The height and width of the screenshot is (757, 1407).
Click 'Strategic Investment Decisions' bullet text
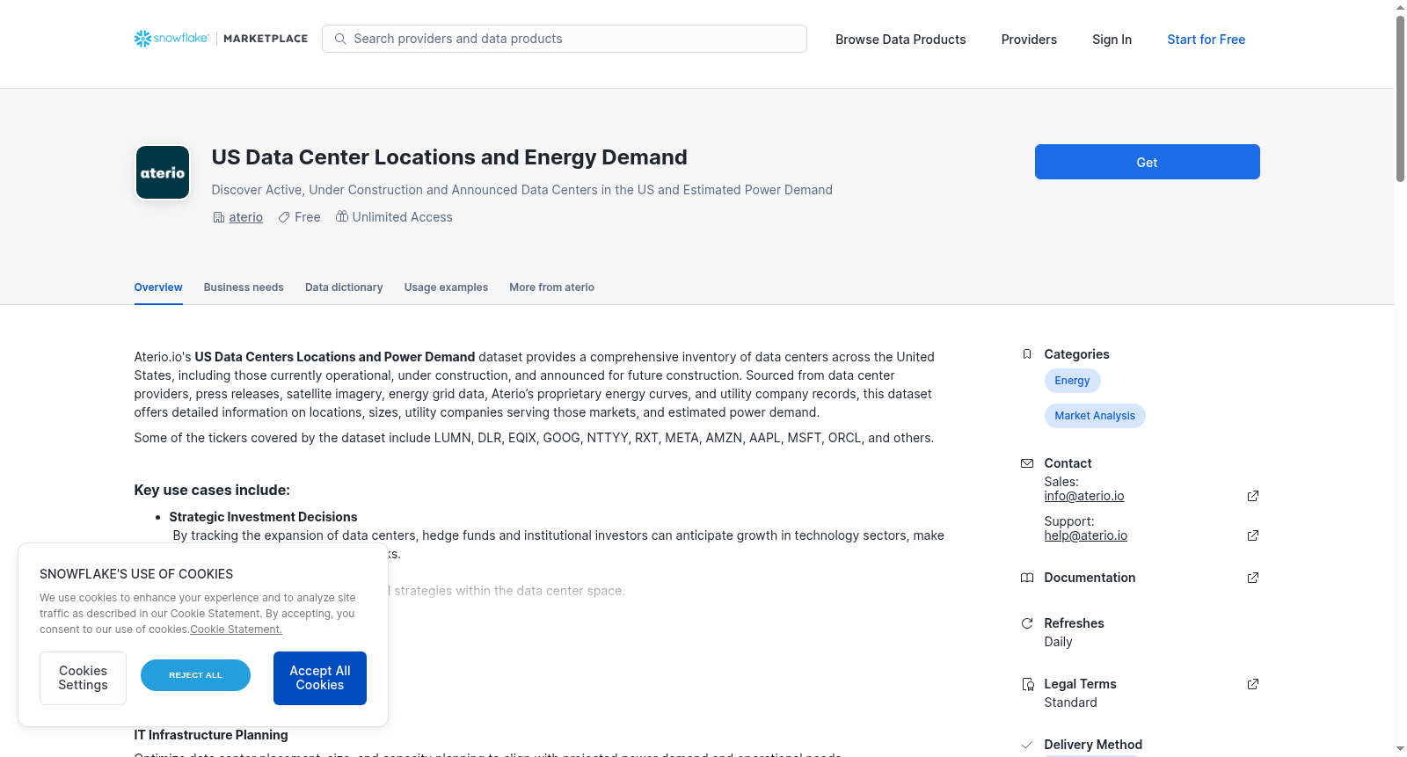click(x=263, y=517)
